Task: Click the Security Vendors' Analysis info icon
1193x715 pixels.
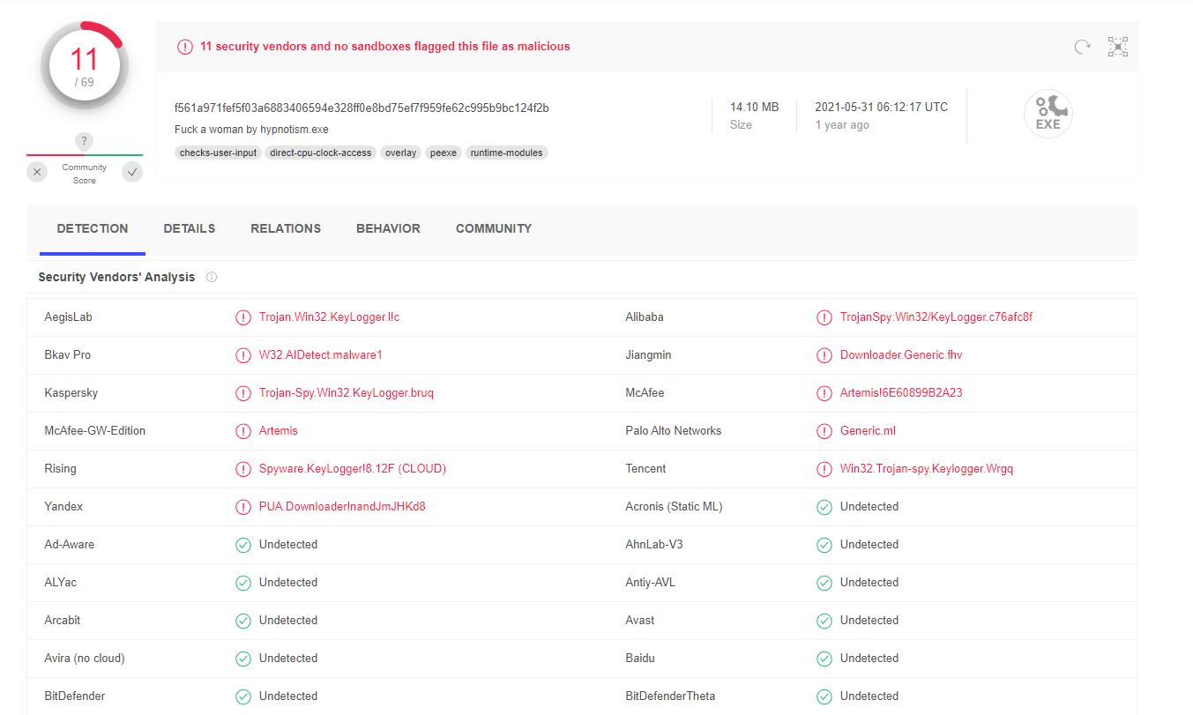Action: coord(212,277)
